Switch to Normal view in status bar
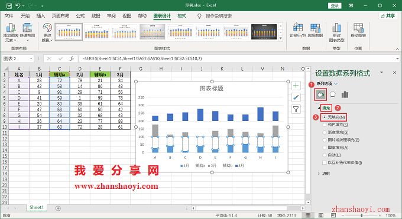 tap(308, 215)
